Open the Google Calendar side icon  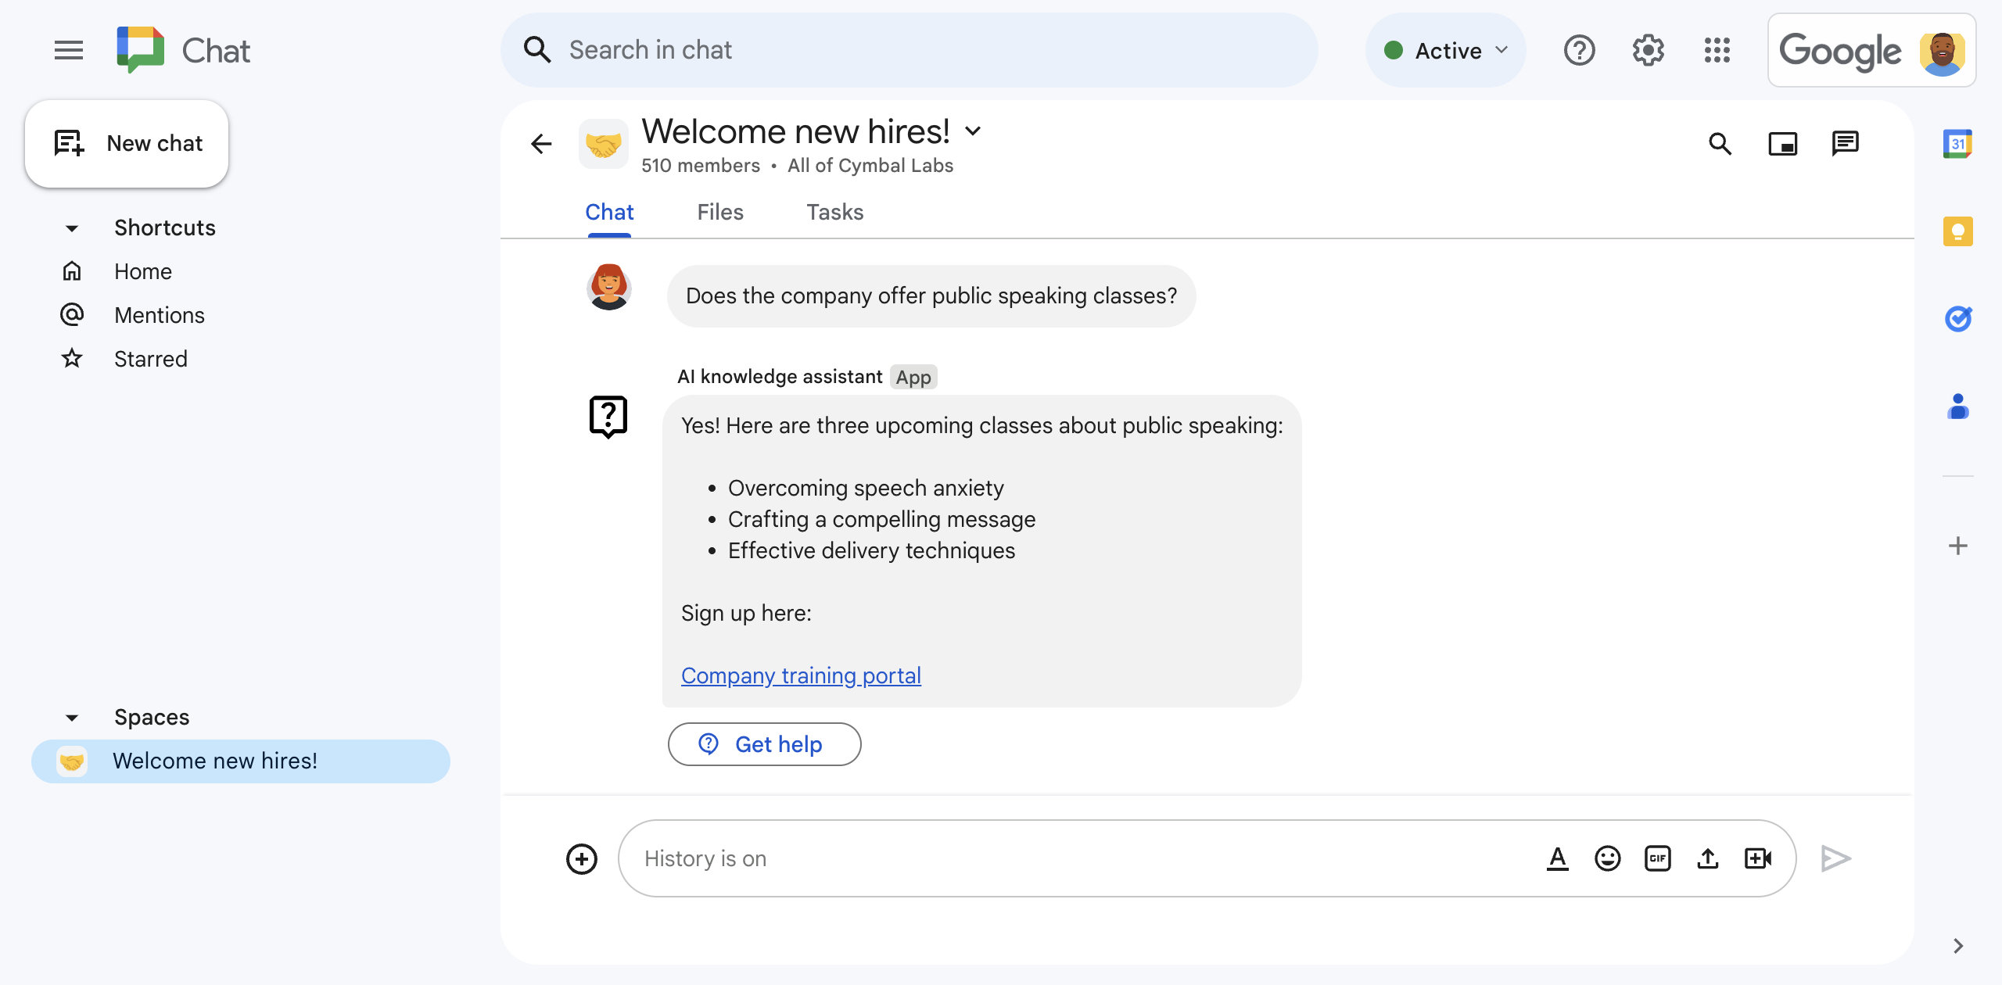pyautogui.click(x=1957, y=143)
